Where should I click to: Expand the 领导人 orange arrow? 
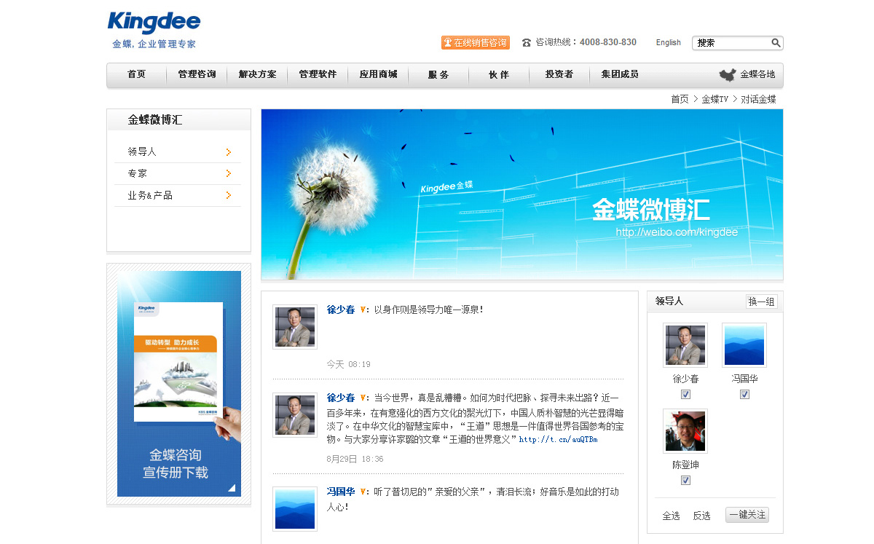229,152
